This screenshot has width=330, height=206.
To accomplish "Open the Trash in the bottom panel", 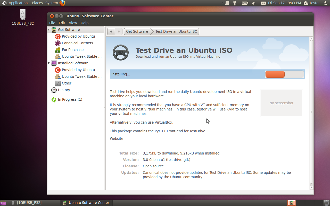I will 327,203.
